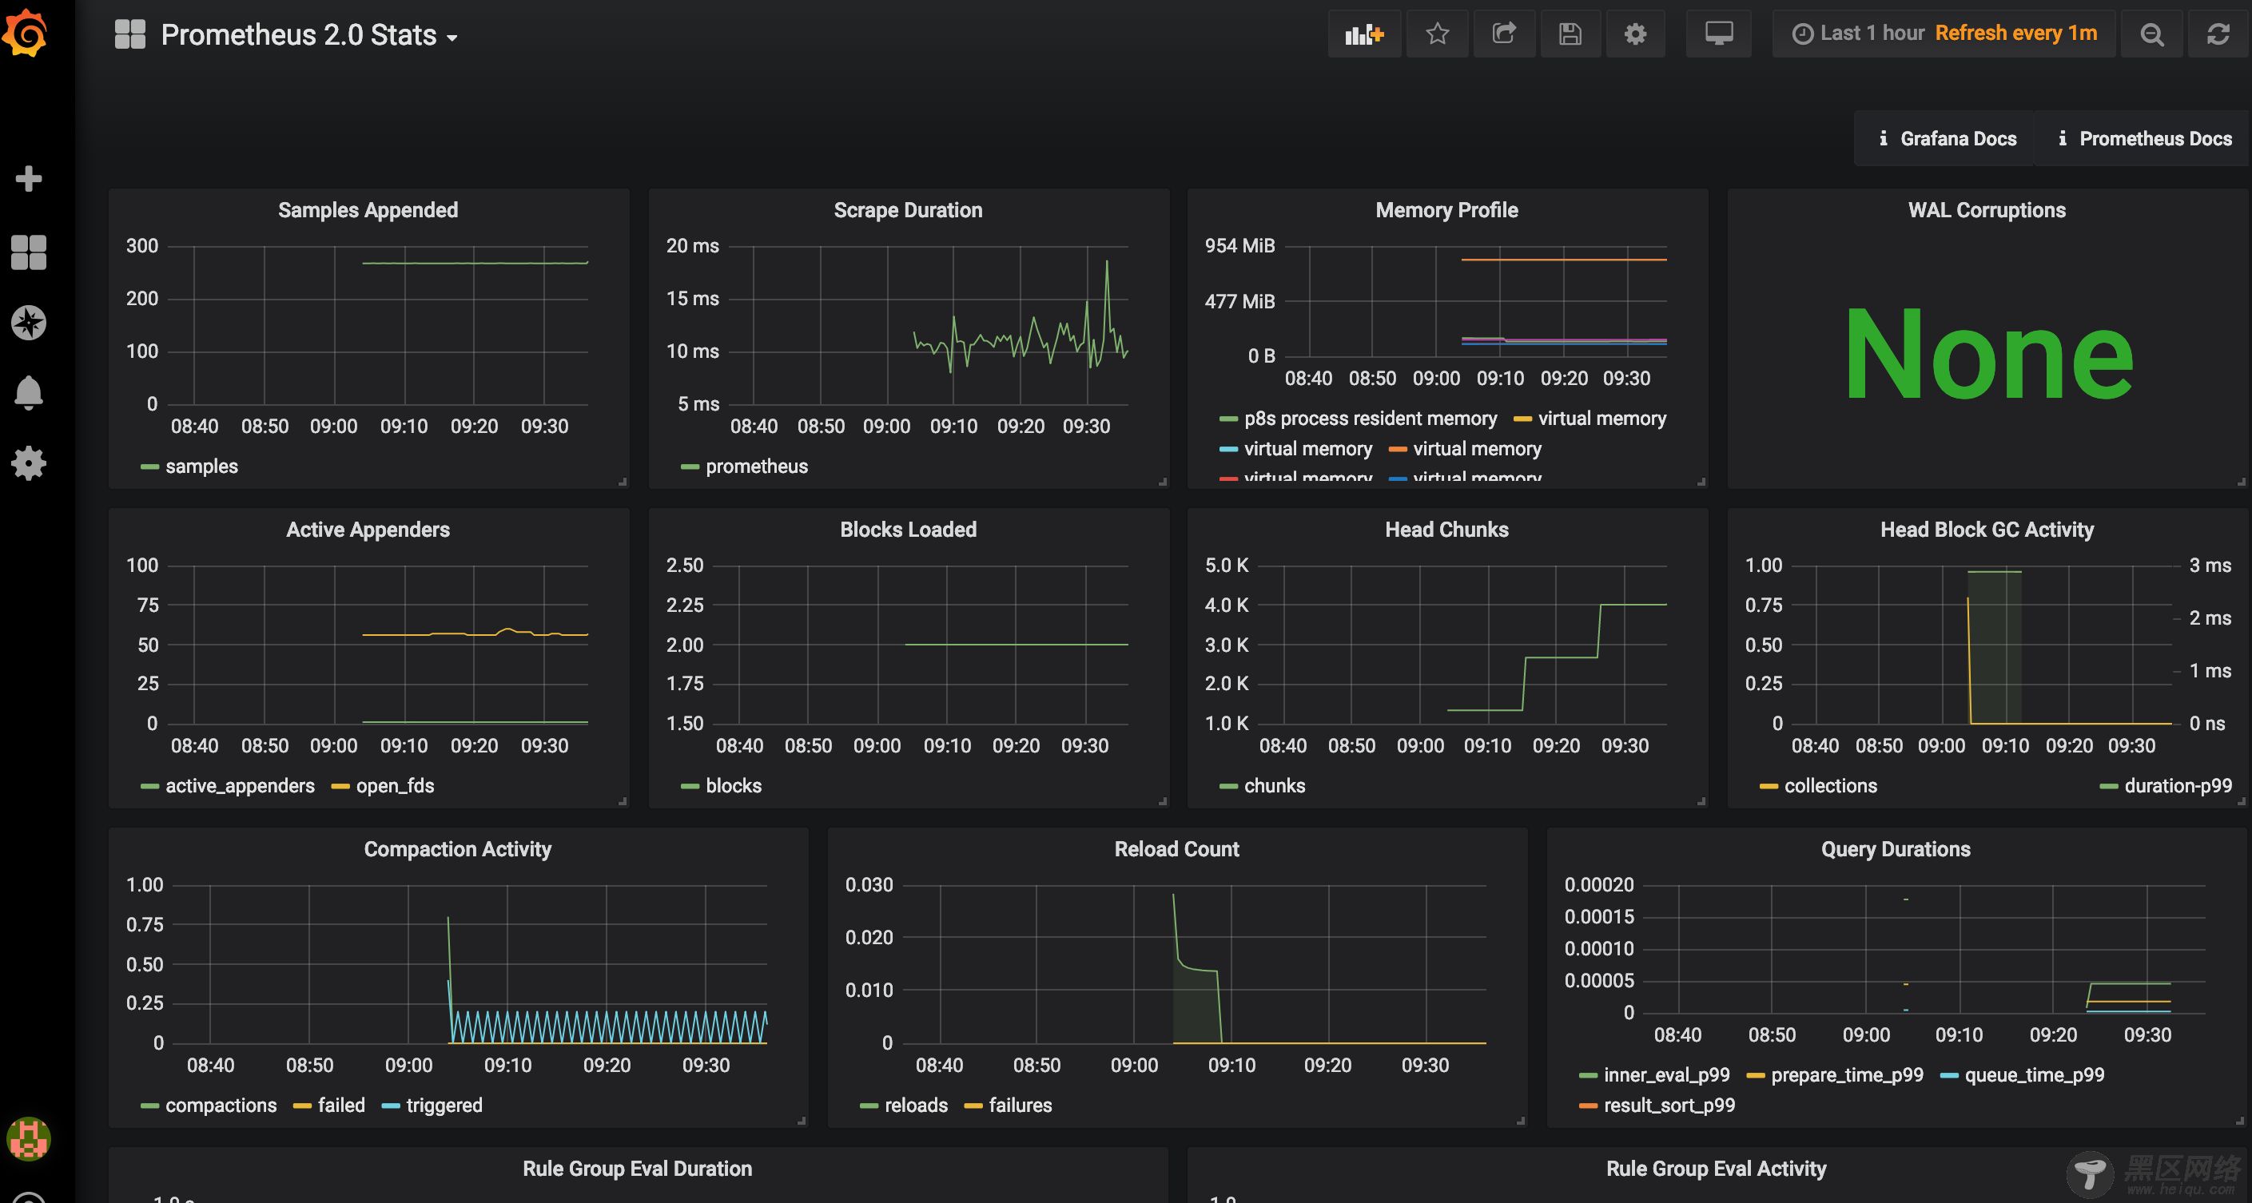The width and height of the screenshot is (2252, 1203).
Task: Toggle the inner_eval_p99 legend series
Action: tap(1666, 1075)
